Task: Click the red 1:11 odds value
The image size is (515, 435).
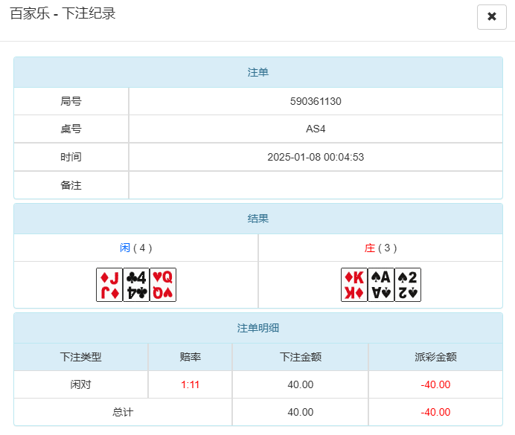Action: (x=190, y=384)
